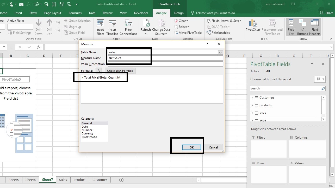This screenshot has height=188, width=335.
Task: Select the Product worksheet tab
Action: point(79,180)
